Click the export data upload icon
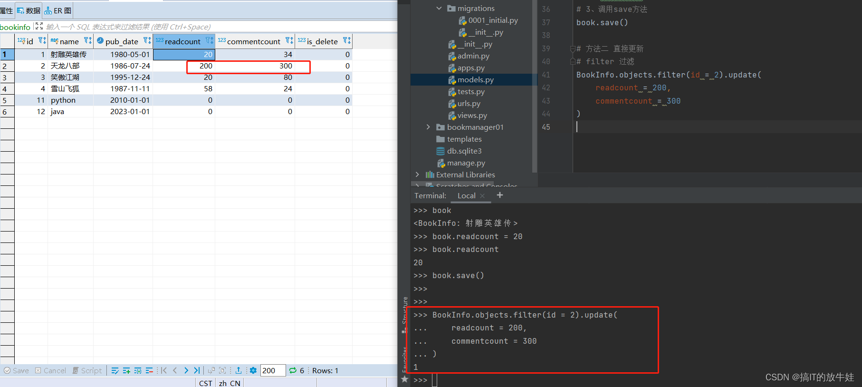 click(239, 370)
